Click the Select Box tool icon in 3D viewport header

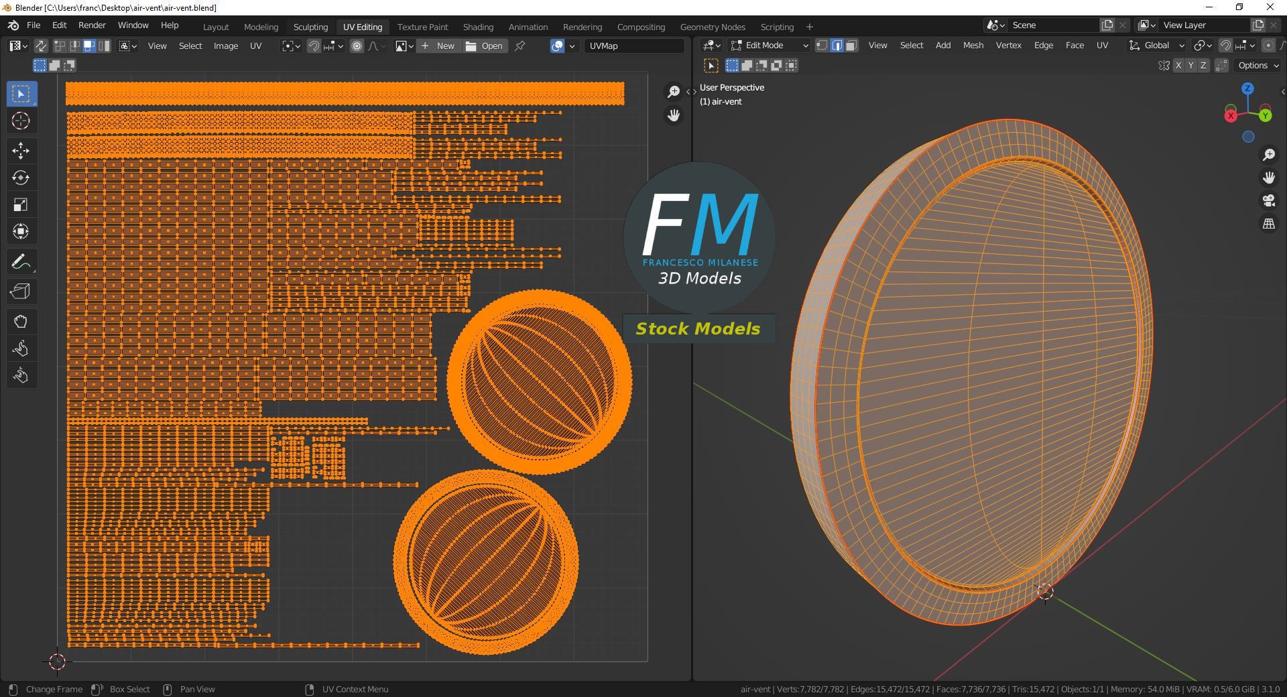click(x=711, y=66)
